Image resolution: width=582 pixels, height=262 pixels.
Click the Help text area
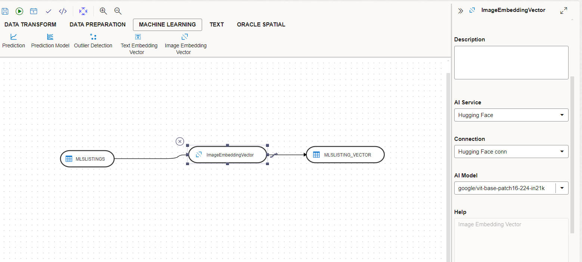coord(511,240)
